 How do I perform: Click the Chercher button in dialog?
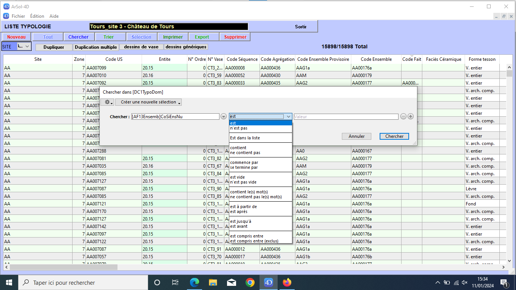(394, 136)
